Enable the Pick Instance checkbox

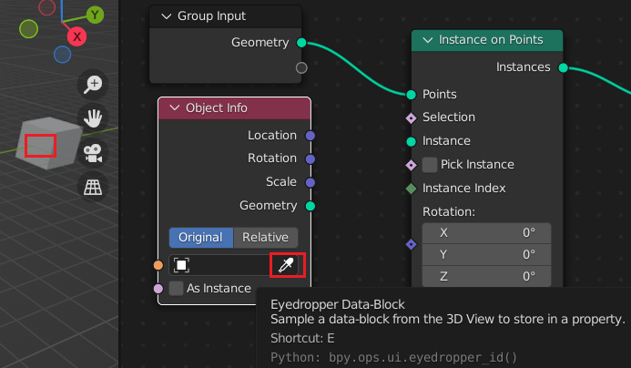430,165
